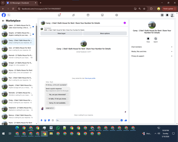Open the Video icon in top navigation
This screenshot has height=142, width=178.
88,15
